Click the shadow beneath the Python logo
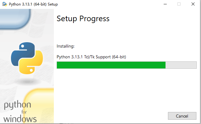Image resolution: width=201 pixels, height=124 pixels. tap(27, 80)
